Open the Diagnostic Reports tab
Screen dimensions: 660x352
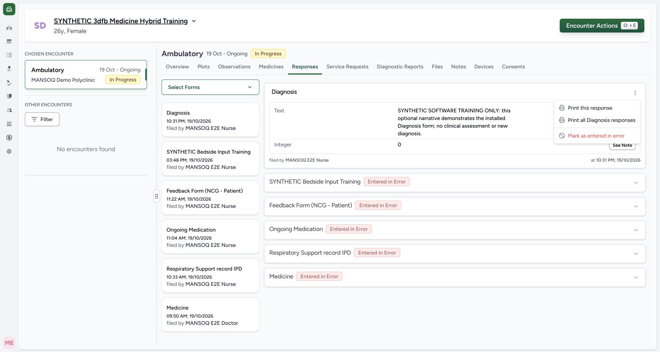[400, 67]
